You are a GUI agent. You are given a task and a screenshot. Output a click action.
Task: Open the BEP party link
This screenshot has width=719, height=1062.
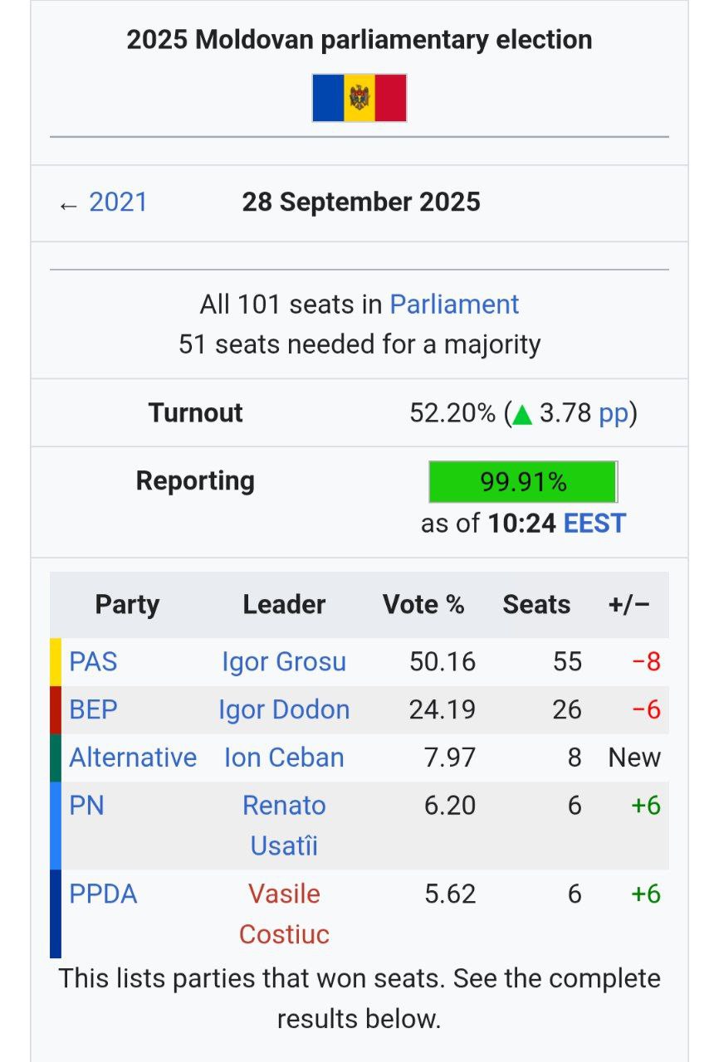tap(93, 710)
